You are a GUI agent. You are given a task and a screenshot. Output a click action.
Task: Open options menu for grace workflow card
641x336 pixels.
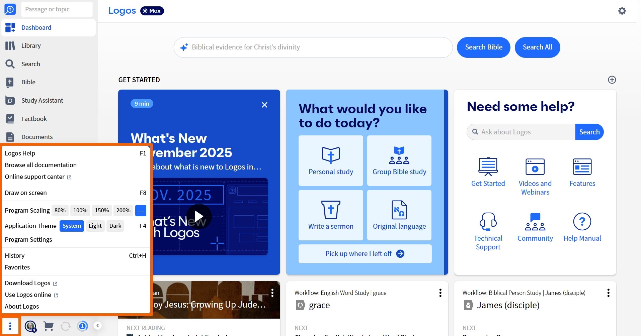[x=440, y=293]
